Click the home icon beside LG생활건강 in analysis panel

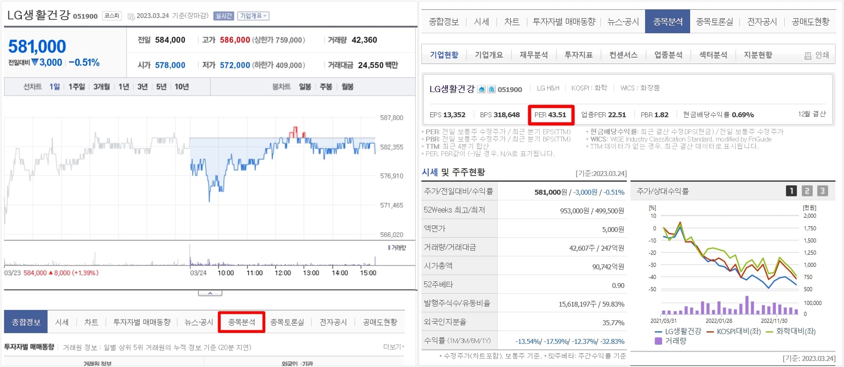[481, 89]
